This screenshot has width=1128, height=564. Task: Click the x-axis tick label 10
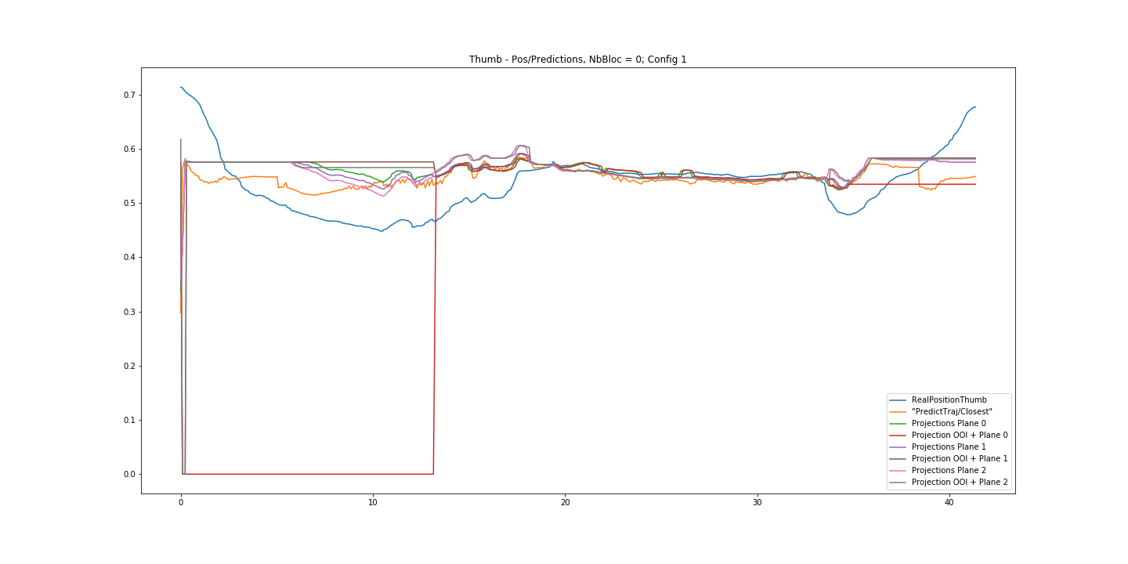(x=373, y=504)
